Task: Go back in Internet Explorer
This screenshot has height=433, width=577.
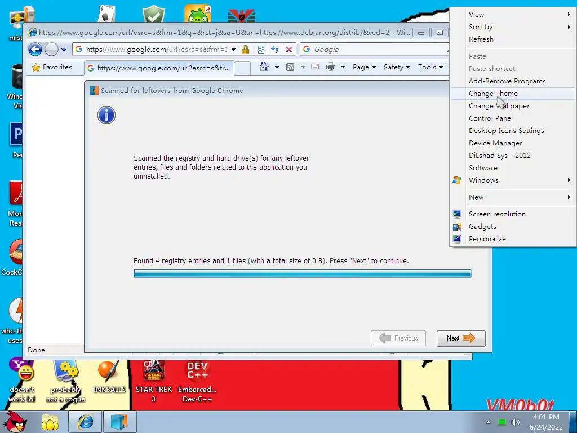Action: (35, 49)
